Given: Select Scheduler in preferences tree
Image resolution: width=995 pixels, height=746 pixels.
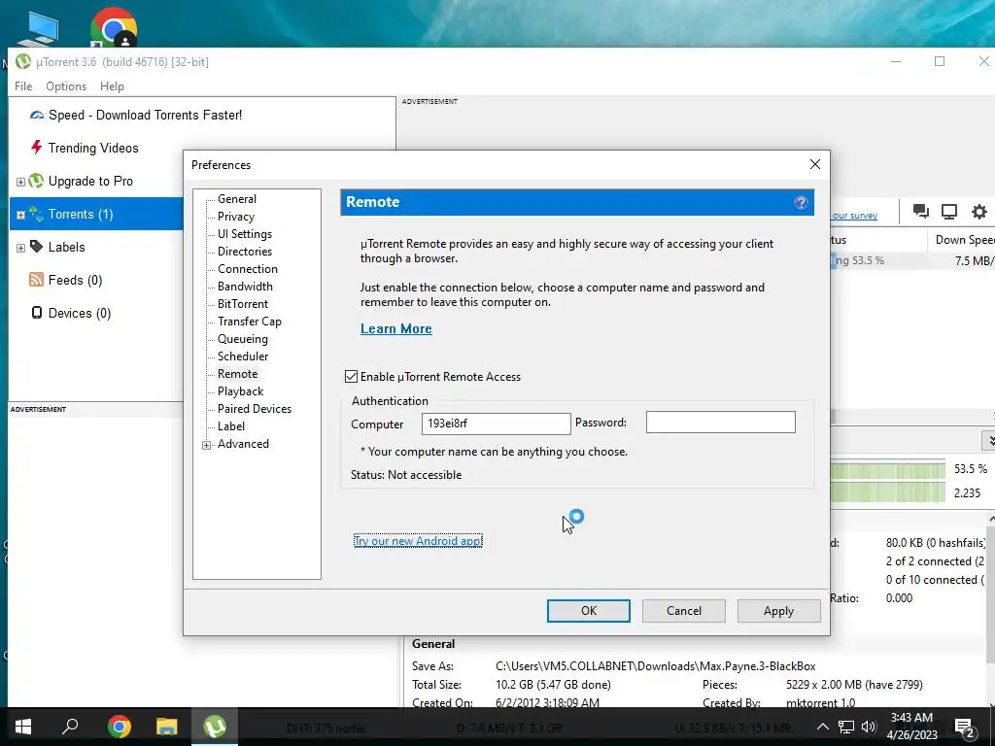Looking at the screenshot, I should click(x=242, y=356).
